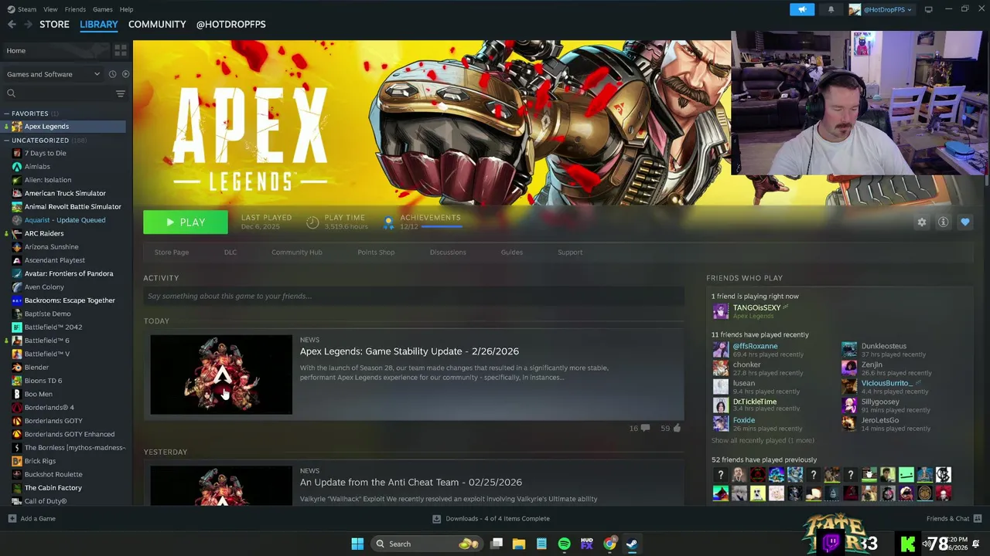Image resolution: width=990 pixels, height=556 pixels.
Task: Open the notifications bell icon
Action: 831,9
